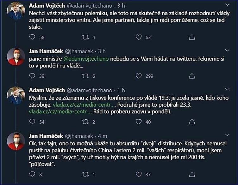Like Jan Hamáček's tweet with 299 likes
Screen dimensions: 238x185
[x=139, y=76]
